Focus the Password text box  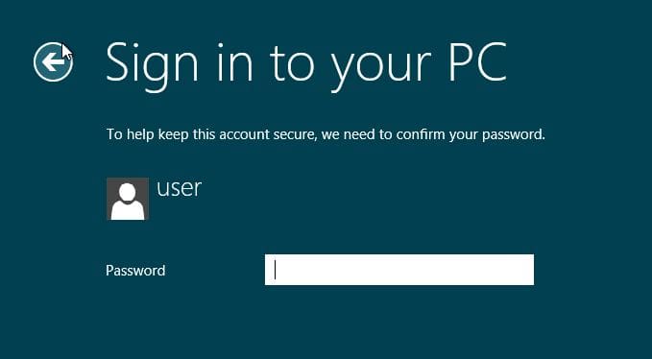[x=399, y=270]
